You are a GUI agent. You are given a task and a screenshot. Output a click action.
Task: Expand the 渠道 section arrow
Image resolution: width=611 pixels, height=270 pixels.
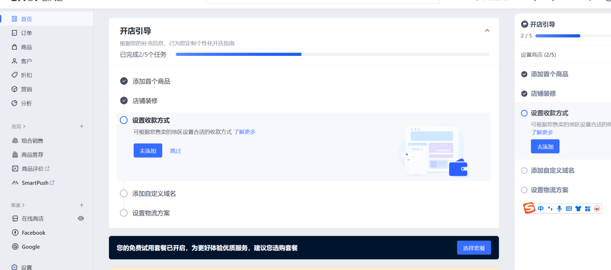[24, 205]
